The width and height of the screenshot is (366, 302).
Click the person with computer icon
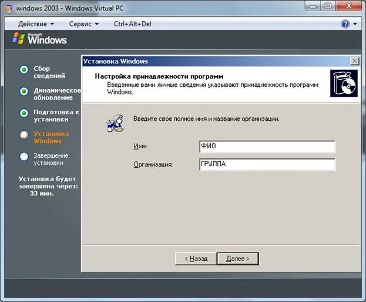click(115, 123)
